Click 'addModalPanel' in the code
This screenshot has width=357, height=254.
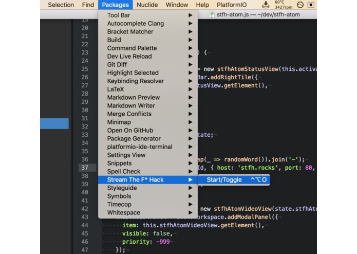pos(249,217)
